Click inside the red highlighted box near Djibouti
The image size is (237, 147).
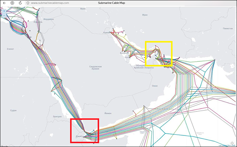tap(85, 131)
